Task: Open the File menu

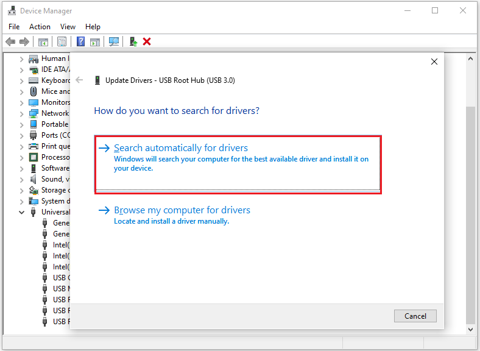Action: pos(14,27)
